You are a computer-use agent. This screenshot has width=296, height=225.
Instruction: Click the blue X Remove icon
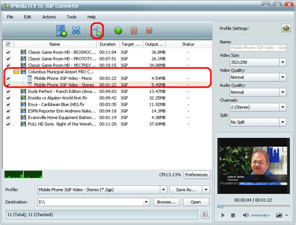[76, 30]
